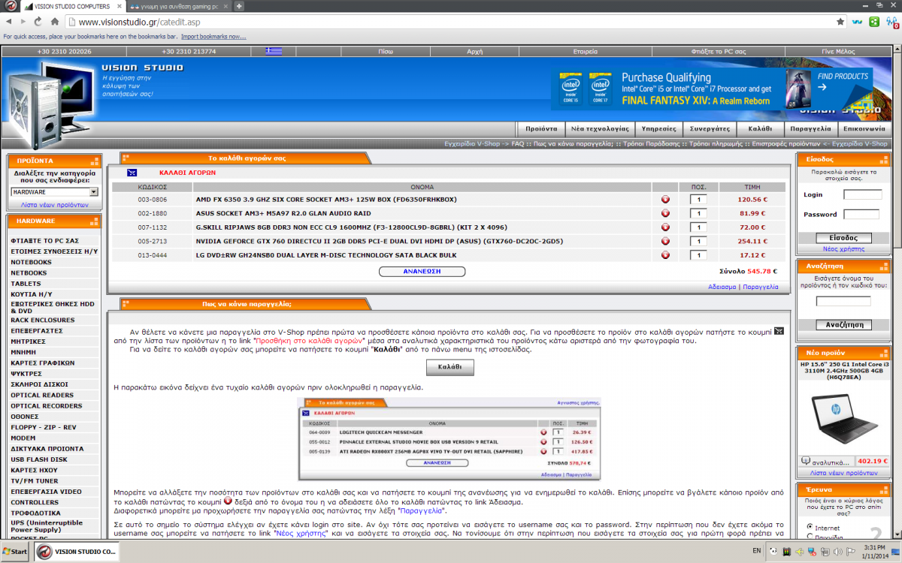This screenshot has height=563, width=902.
Task: Remove ASUS M5A97 motherboard from cart
Action: (665, 213)
